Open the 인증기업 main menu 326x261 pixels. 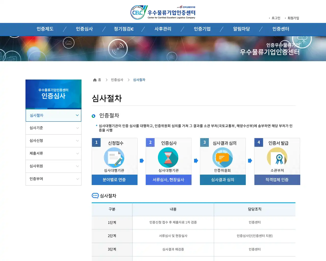coord(202,29)
